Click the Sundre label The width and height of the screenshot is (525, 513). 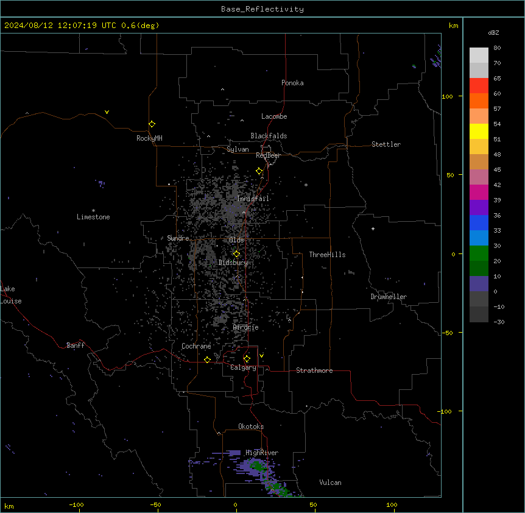coord(178,238)
